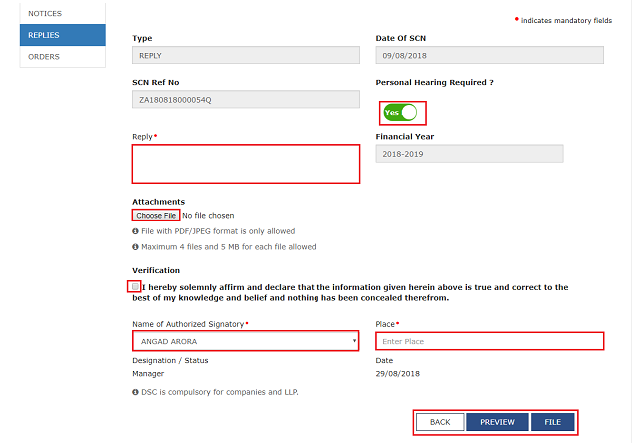
Task: Click the Type field showing REPLY
Action: (246, 56)
